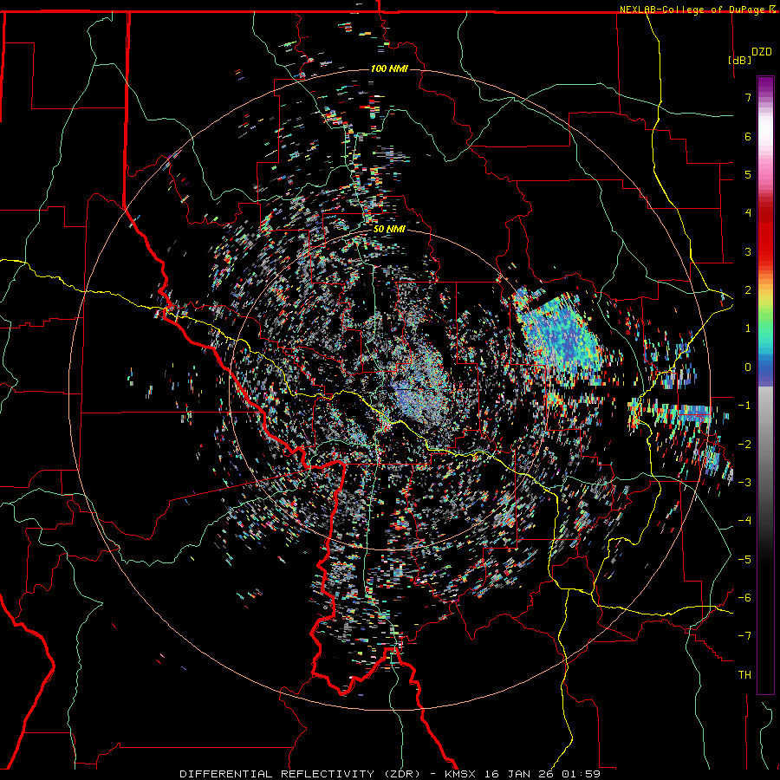Image resolution: width=780 pixels, height=780 pixels.
Task: Select the 6 value on dB scale
Action: (x=748, y=136)
